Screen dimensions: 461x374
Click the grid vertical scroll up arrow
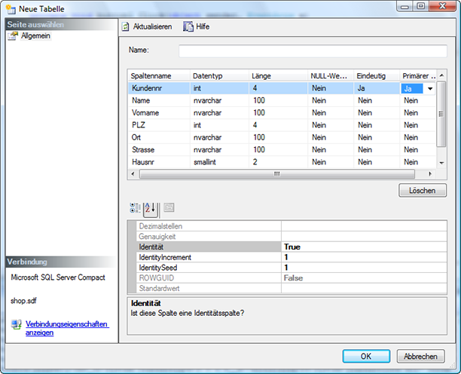tap(441, 75)
